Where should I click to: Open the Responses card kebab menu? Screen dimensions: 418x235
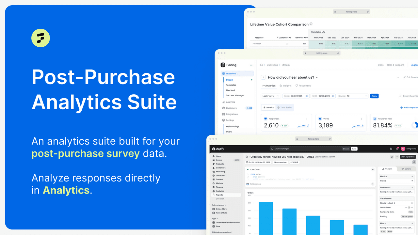click(x=307, y=119)
